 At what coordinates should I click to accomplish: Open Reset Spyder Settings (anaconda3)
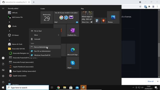coord(24,71)
